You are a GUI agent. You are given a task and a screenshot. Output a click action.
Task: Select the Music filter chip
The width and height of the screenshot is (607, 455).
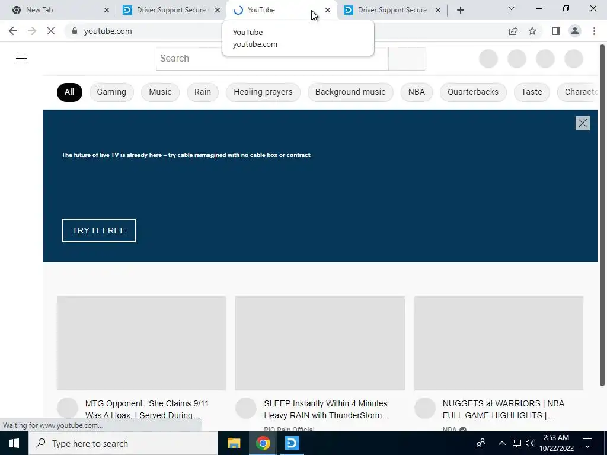[160, 92]
